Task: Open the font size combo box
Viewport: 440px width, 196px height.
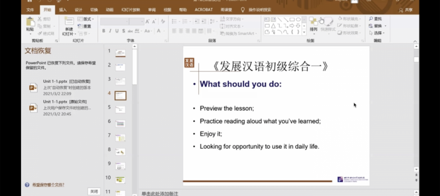Action: pyautogui.click(x=137, y=22)
